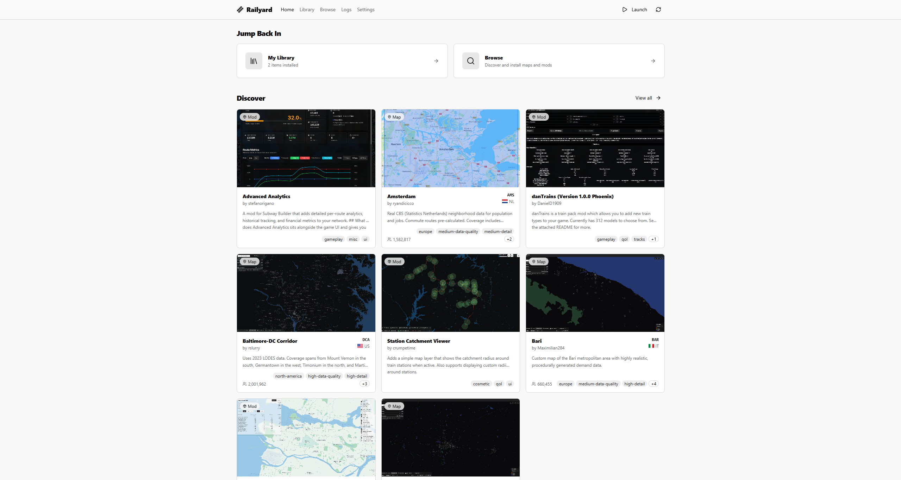This screenshot has height=480, width=901.
Task: Click Italy flag on Bari card
Action: [651, 346]
